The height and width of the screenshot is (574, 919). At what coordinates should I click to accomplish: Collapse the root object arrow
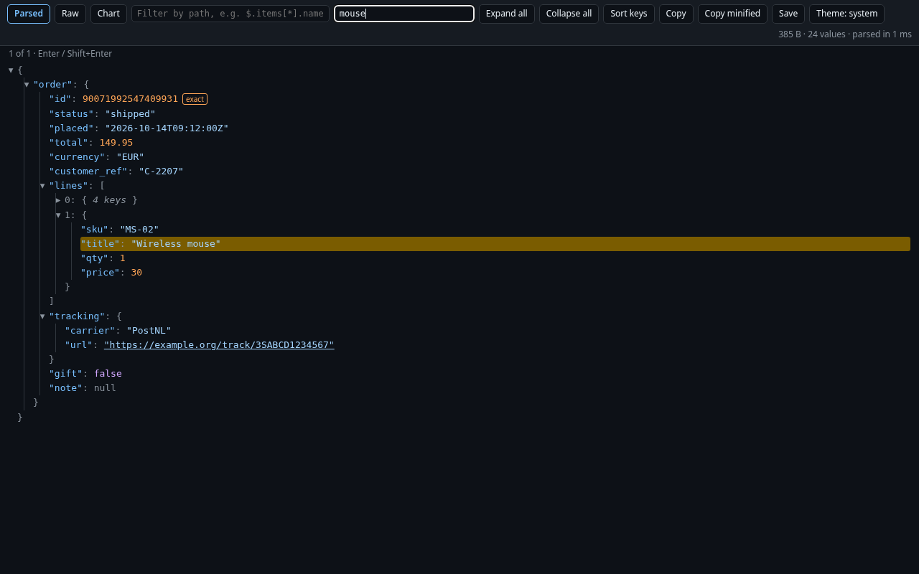coord(11,70)
